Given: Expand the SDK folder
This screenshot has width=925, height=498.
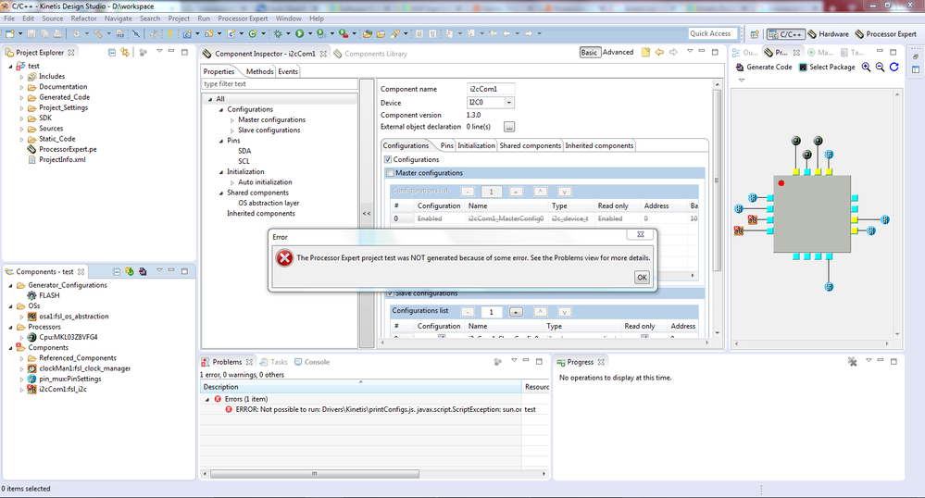Looking at the screenshot, I should pyautogui.click(x=22, y=118).
